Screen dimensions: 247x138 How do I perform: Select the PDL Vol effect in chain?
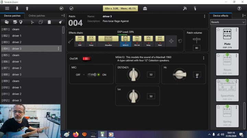click(137, 41)
